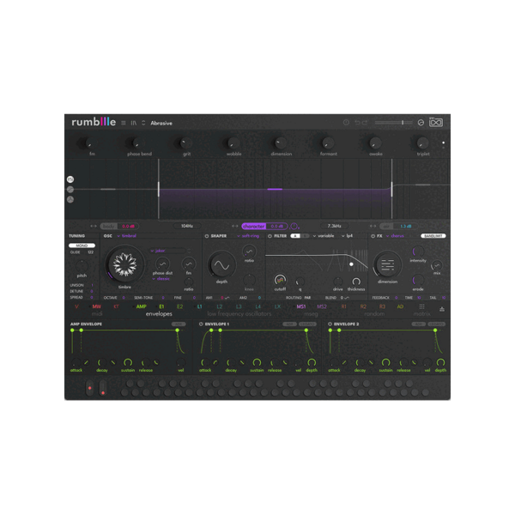Click the purple character band level handle
This screenshot has height=515, width=515.
(275, 189)
